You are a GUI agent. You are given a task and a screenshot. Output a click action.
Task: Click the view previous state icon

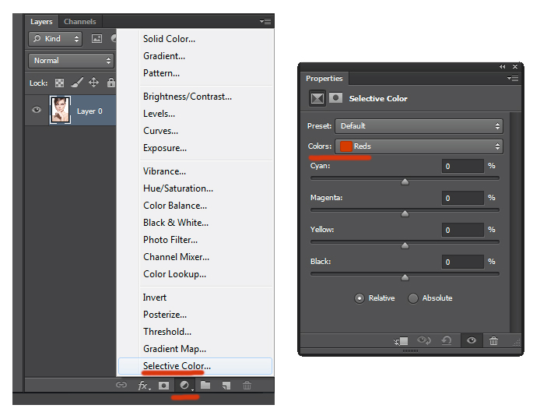coord(424,341)
